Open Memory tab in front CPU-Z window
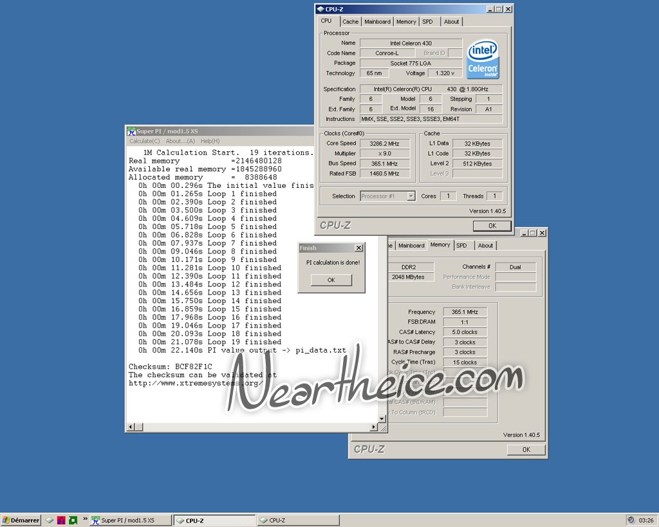This screenshot has height=527, width=659. point(406,21)
